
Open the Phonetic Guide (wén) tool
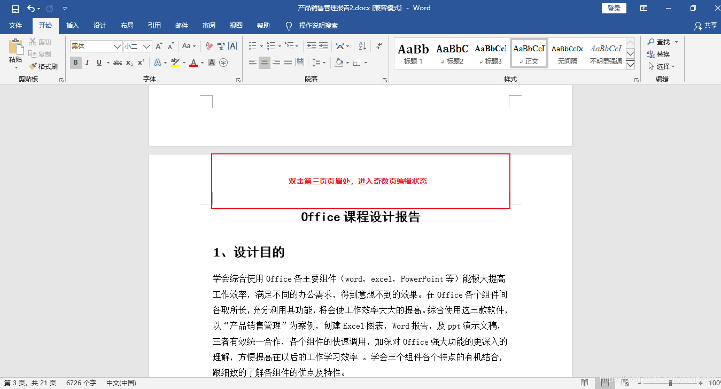coord(221,46)
